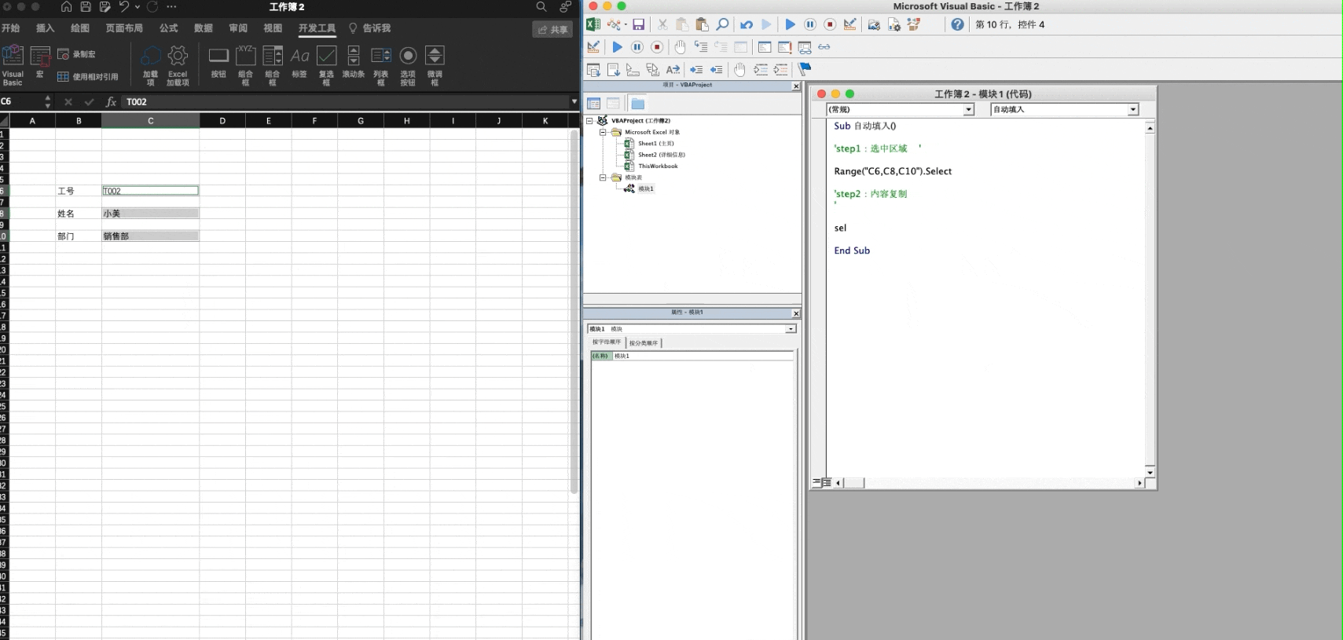Switch to the 公式 ribbon tab
1343x640 pixels.
168,28
